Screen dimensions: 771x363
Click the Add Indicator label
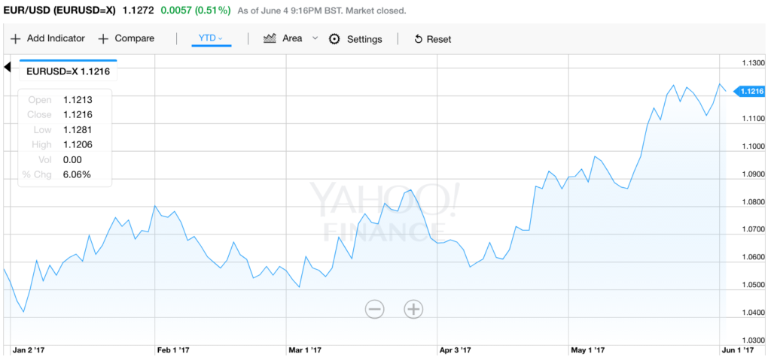coord(56,38)
